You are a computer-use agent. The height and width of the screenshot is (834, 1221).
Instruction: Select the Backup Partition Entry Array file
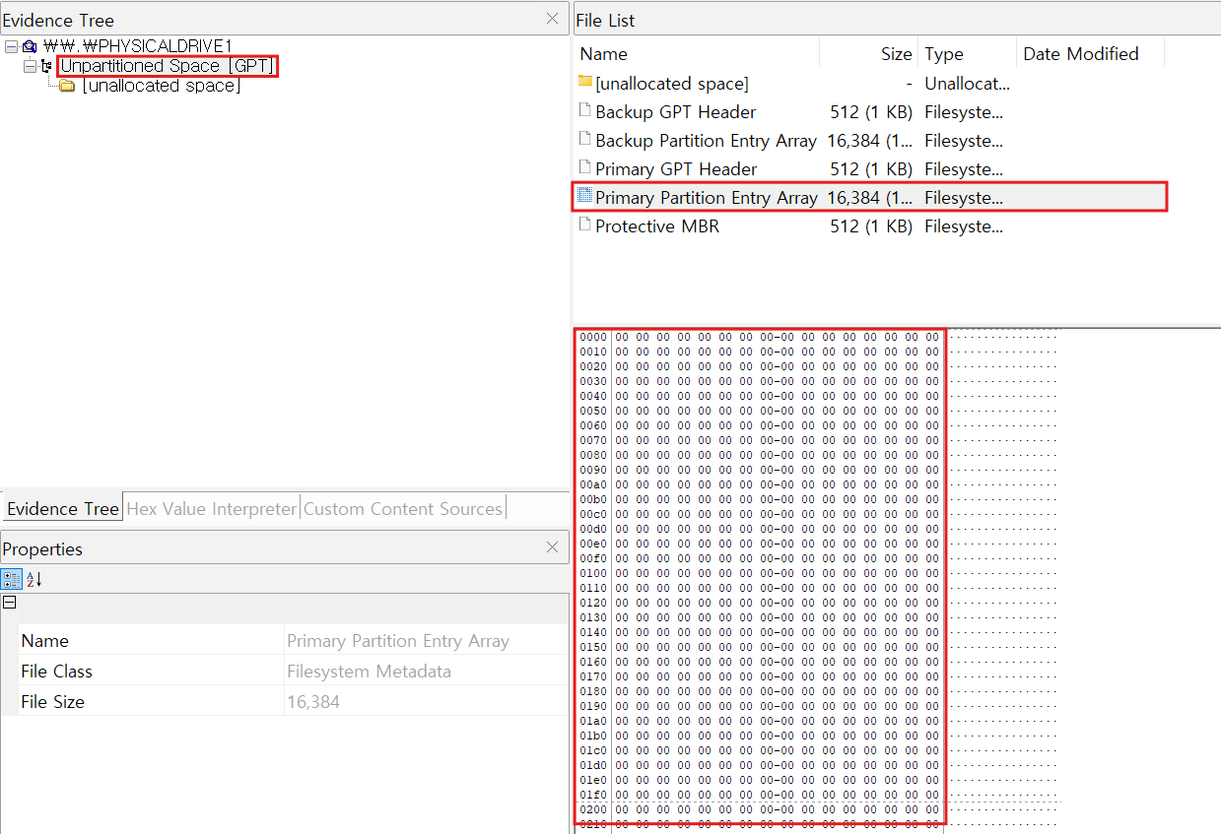(x=707, y=141)
